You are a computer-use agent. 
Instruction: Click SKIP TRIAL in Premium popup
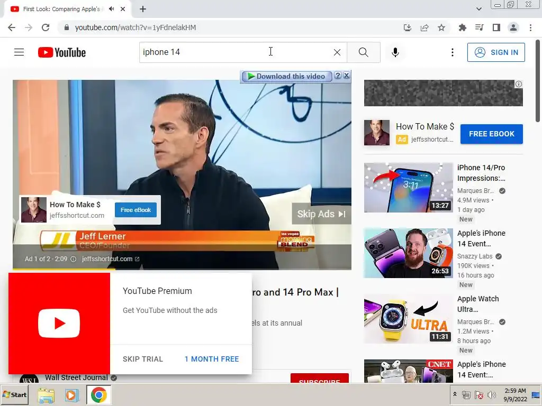(143, 359)
